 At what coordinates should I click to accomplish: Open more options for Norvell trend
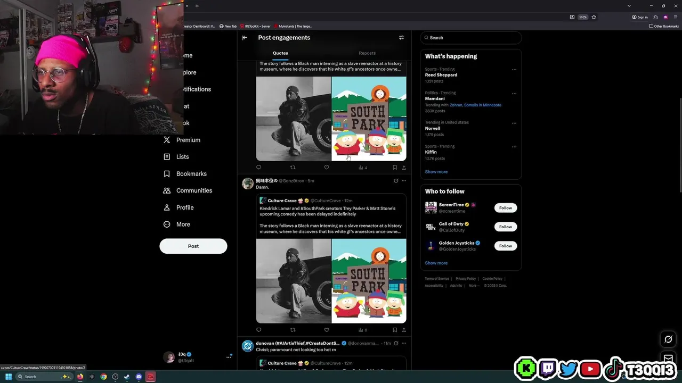point(514,123)
